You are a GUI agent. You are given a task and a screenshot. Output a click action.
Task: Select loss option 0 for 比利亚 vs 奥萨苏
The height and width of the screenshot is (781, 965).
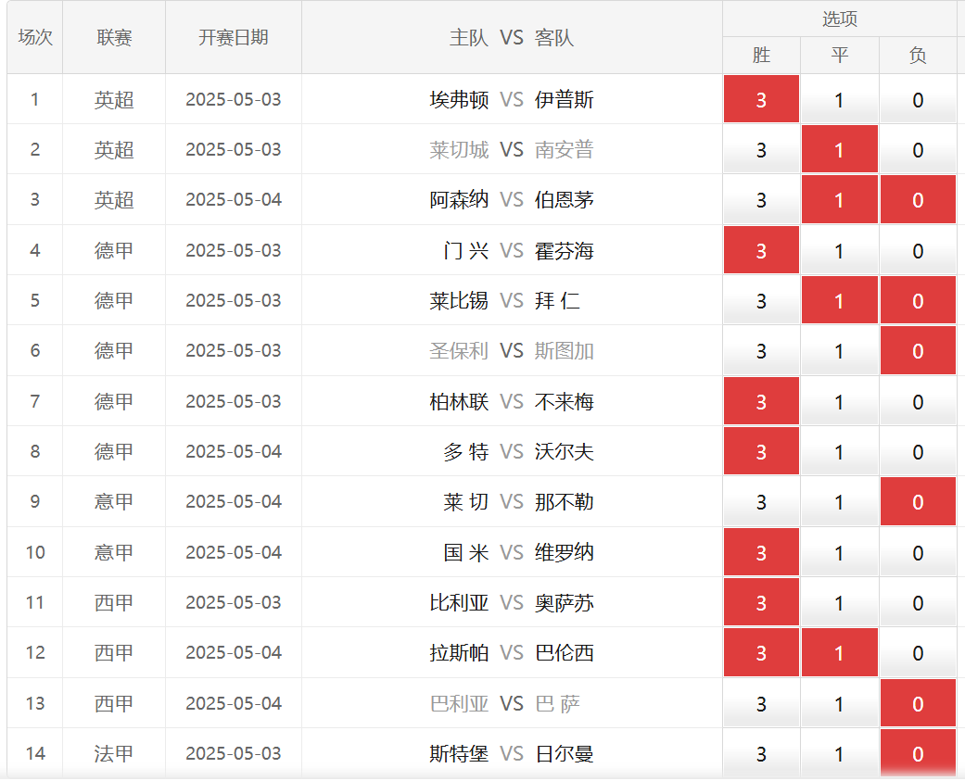[918, 602]
